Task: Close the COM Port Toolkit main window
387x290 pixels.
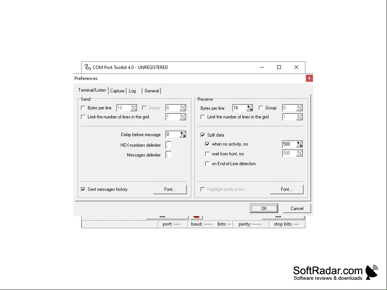Action: click(x=296, y=68)
